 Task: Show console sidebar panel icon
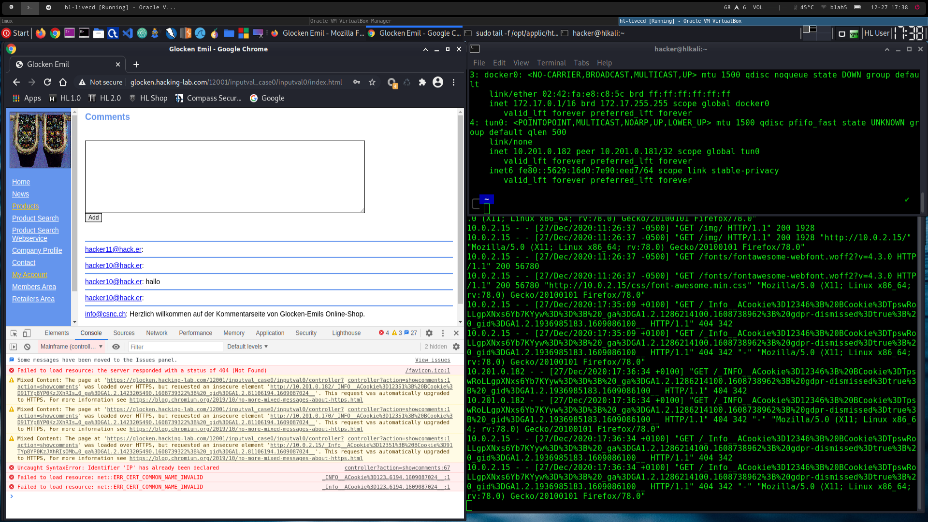(14, 347)
